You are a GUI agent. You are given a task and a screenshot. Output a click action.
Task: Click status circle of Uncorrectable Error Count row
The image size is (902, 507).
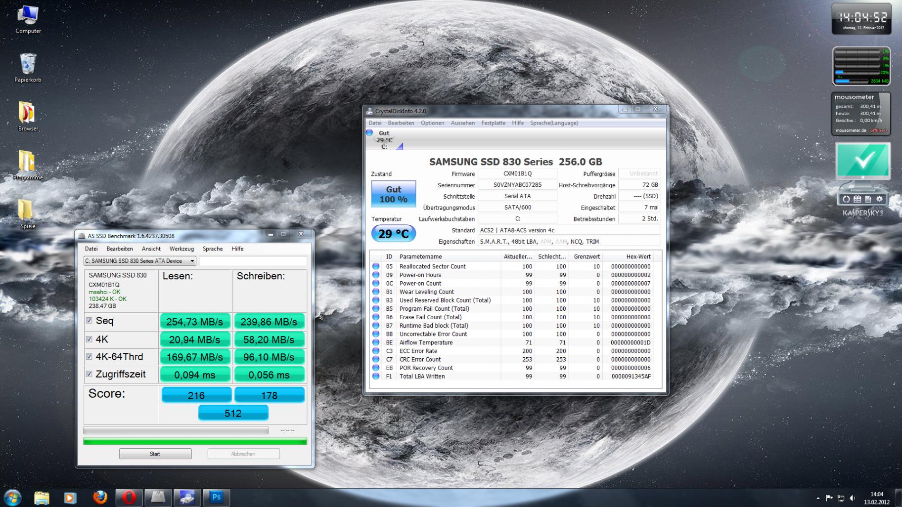tap(376, 334)
